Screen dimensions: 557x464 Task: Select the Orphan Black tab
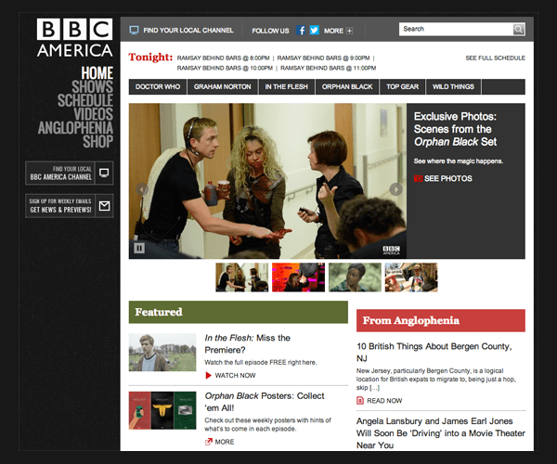(x=347, y=86)
